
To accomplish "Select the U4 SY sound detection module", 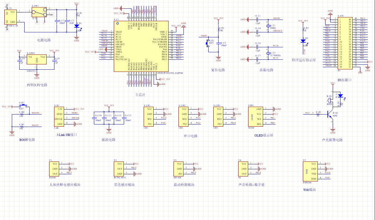I will [x=243, y=169].
